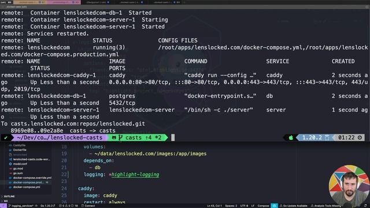The height and width of the screenshot is (208, 370).
Task: Open modd.conf in the explorer
Action: [20, 164]
